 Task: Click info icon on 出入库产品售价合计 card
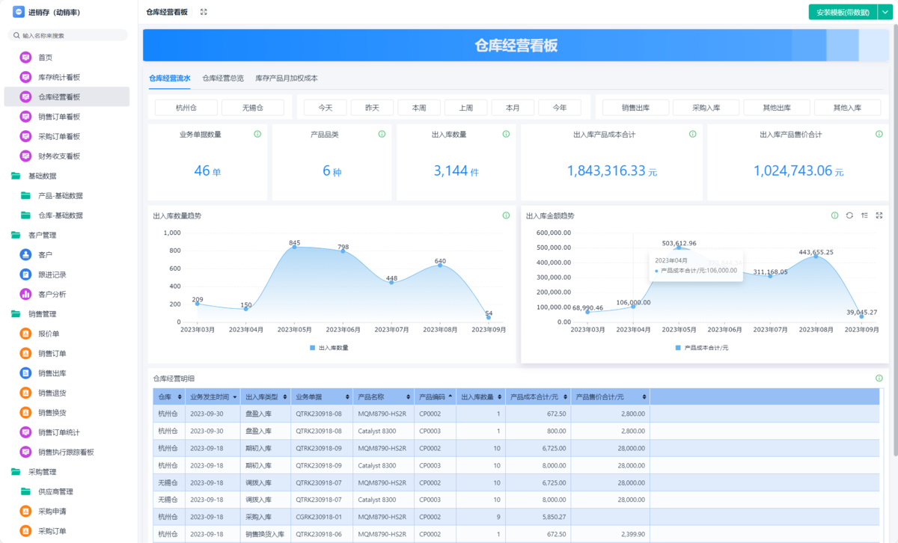click(x=879, y=134)
